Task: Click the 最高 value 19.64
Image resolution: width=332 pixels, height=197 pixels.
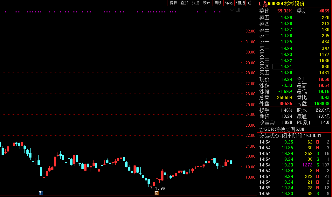Action: pos(324,85)
